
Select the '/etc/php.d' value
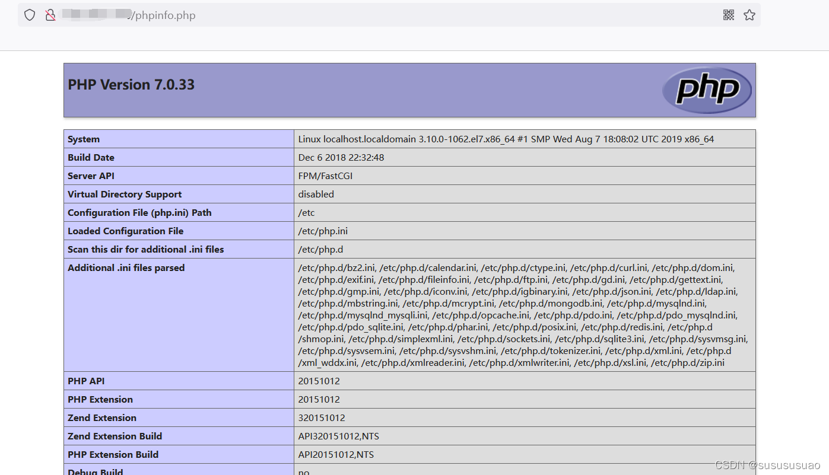coord(320,250)
